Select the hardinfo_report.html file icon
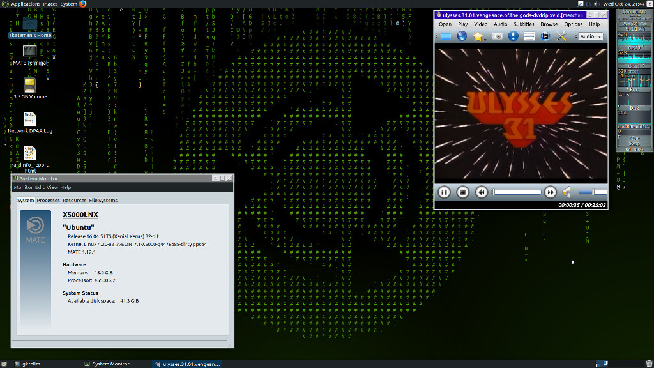This screenshot has width=654, height=368. click(x=29, y=159)
